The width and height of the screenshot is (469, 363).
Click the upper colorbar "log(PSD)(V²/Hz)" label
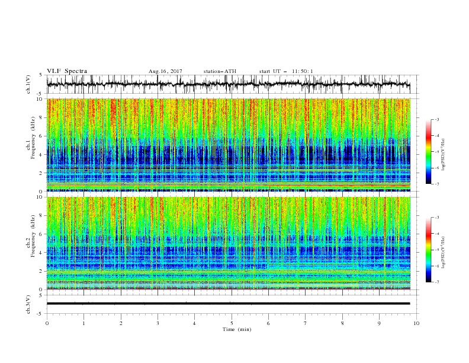click(443, 155)
